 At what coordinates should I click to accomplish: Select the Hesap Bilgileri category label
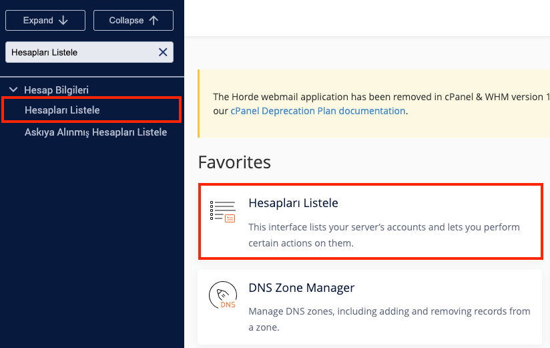[56, 90]
